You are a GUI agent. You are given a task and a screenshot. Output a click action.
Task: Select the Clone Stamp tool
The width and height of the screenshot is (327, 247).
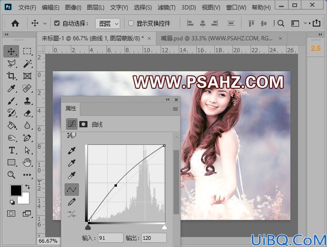[27, 101]
